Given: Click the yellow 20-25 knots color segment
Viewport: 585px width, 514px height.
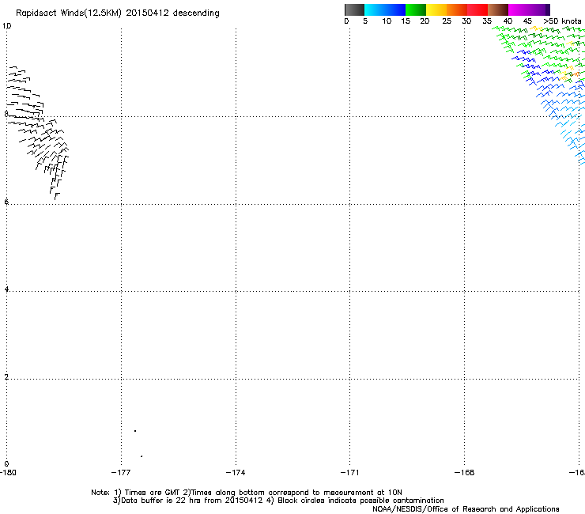Looking at the screenshot, I should pyautogui.click(x=436, y=9).
